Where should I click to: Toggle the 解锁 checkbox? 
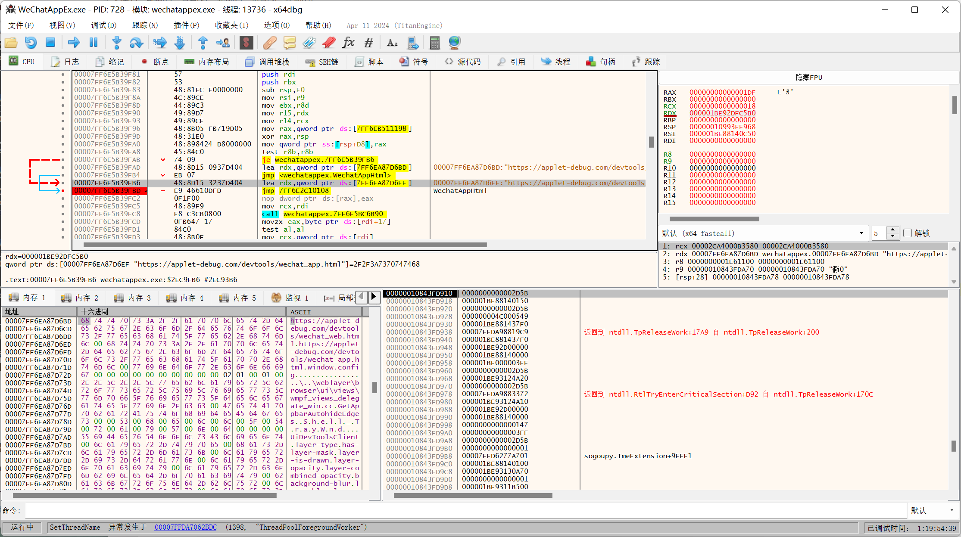click(908, 233)
